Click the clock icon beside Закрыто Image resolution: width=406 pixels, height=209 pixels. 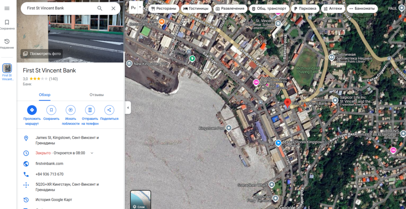[x=26, y=153]
